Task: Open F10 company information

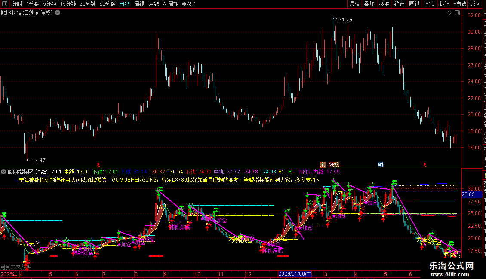Action: (430, 4)
